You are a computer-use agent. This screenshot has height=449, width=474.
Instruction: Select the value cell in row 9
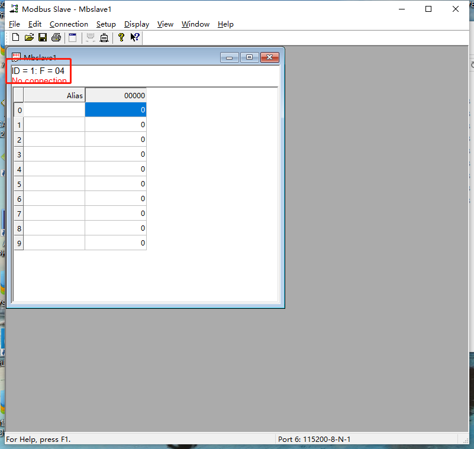click(x=115, y=243)
